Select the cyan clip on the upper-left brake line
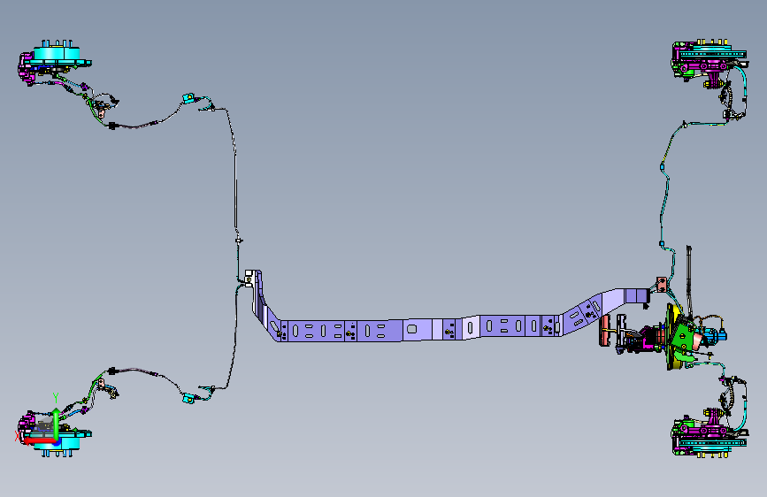The width and height of the screenshot is (767, 497). click(188, 98)
